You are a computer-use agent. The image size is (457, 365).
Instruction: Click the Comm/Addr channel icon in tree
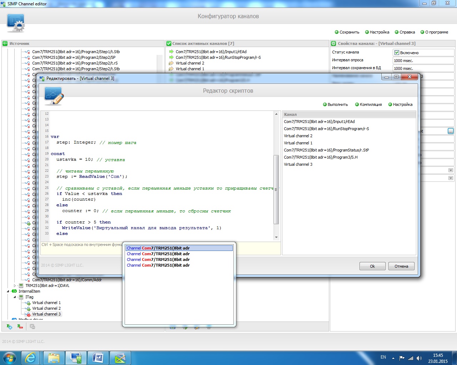click(28, 280)
